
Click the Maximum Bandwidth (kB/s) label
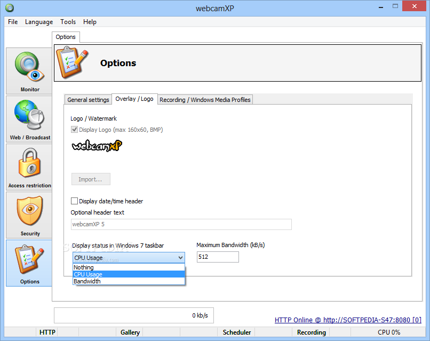click(230, 245)
